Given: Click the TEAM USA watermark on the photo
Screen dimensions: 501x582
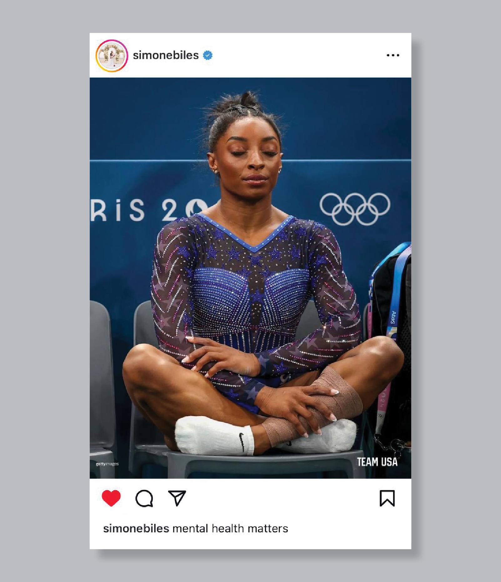Looking at the screenshot, I should (377, 462).
